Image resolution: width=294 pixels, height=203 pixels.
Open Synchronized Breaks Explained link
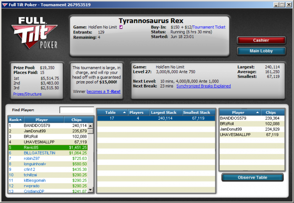204,86
